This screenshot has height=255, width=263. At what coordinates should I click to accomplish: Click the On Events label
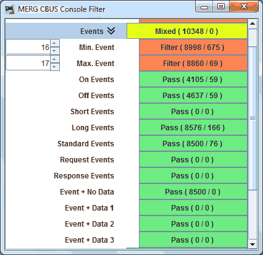click(96, 80)
